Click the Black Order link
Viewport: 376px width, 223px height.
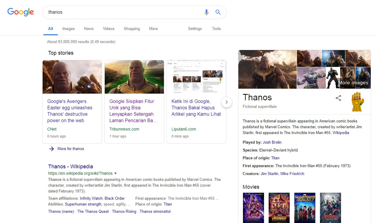tap(115, 198)
